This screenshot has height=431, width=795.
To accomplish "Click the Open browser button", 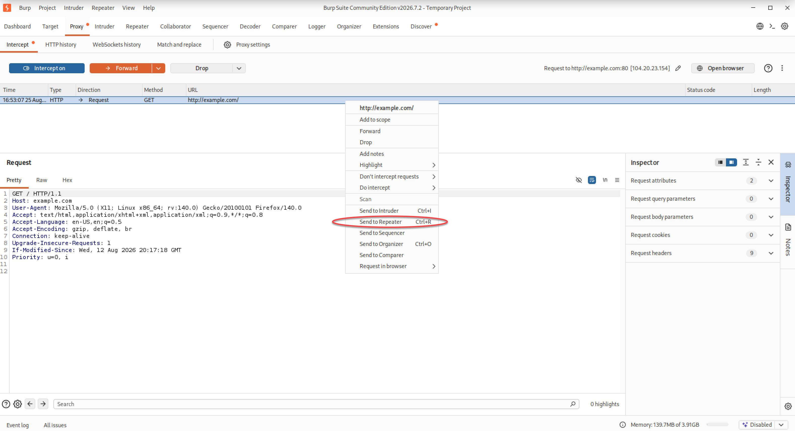I will (723, 68).
